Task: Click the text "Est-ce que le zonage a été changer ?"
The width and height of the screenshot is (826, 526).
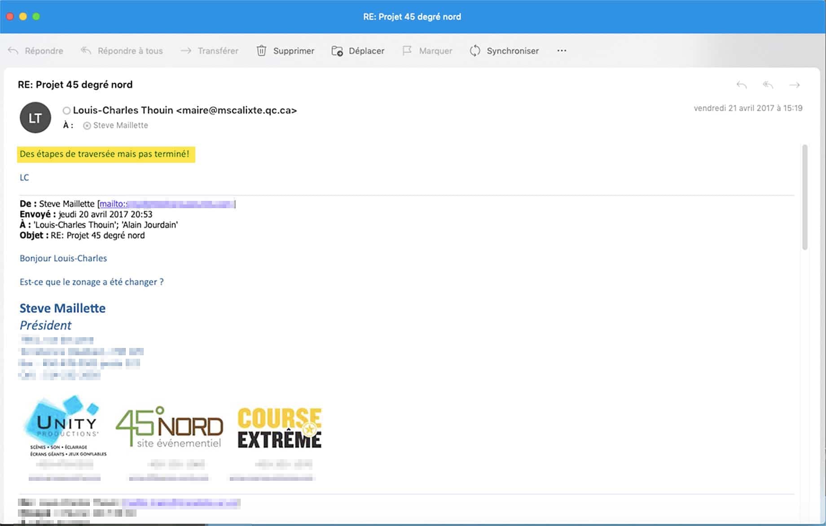Action: click(92, 282)
